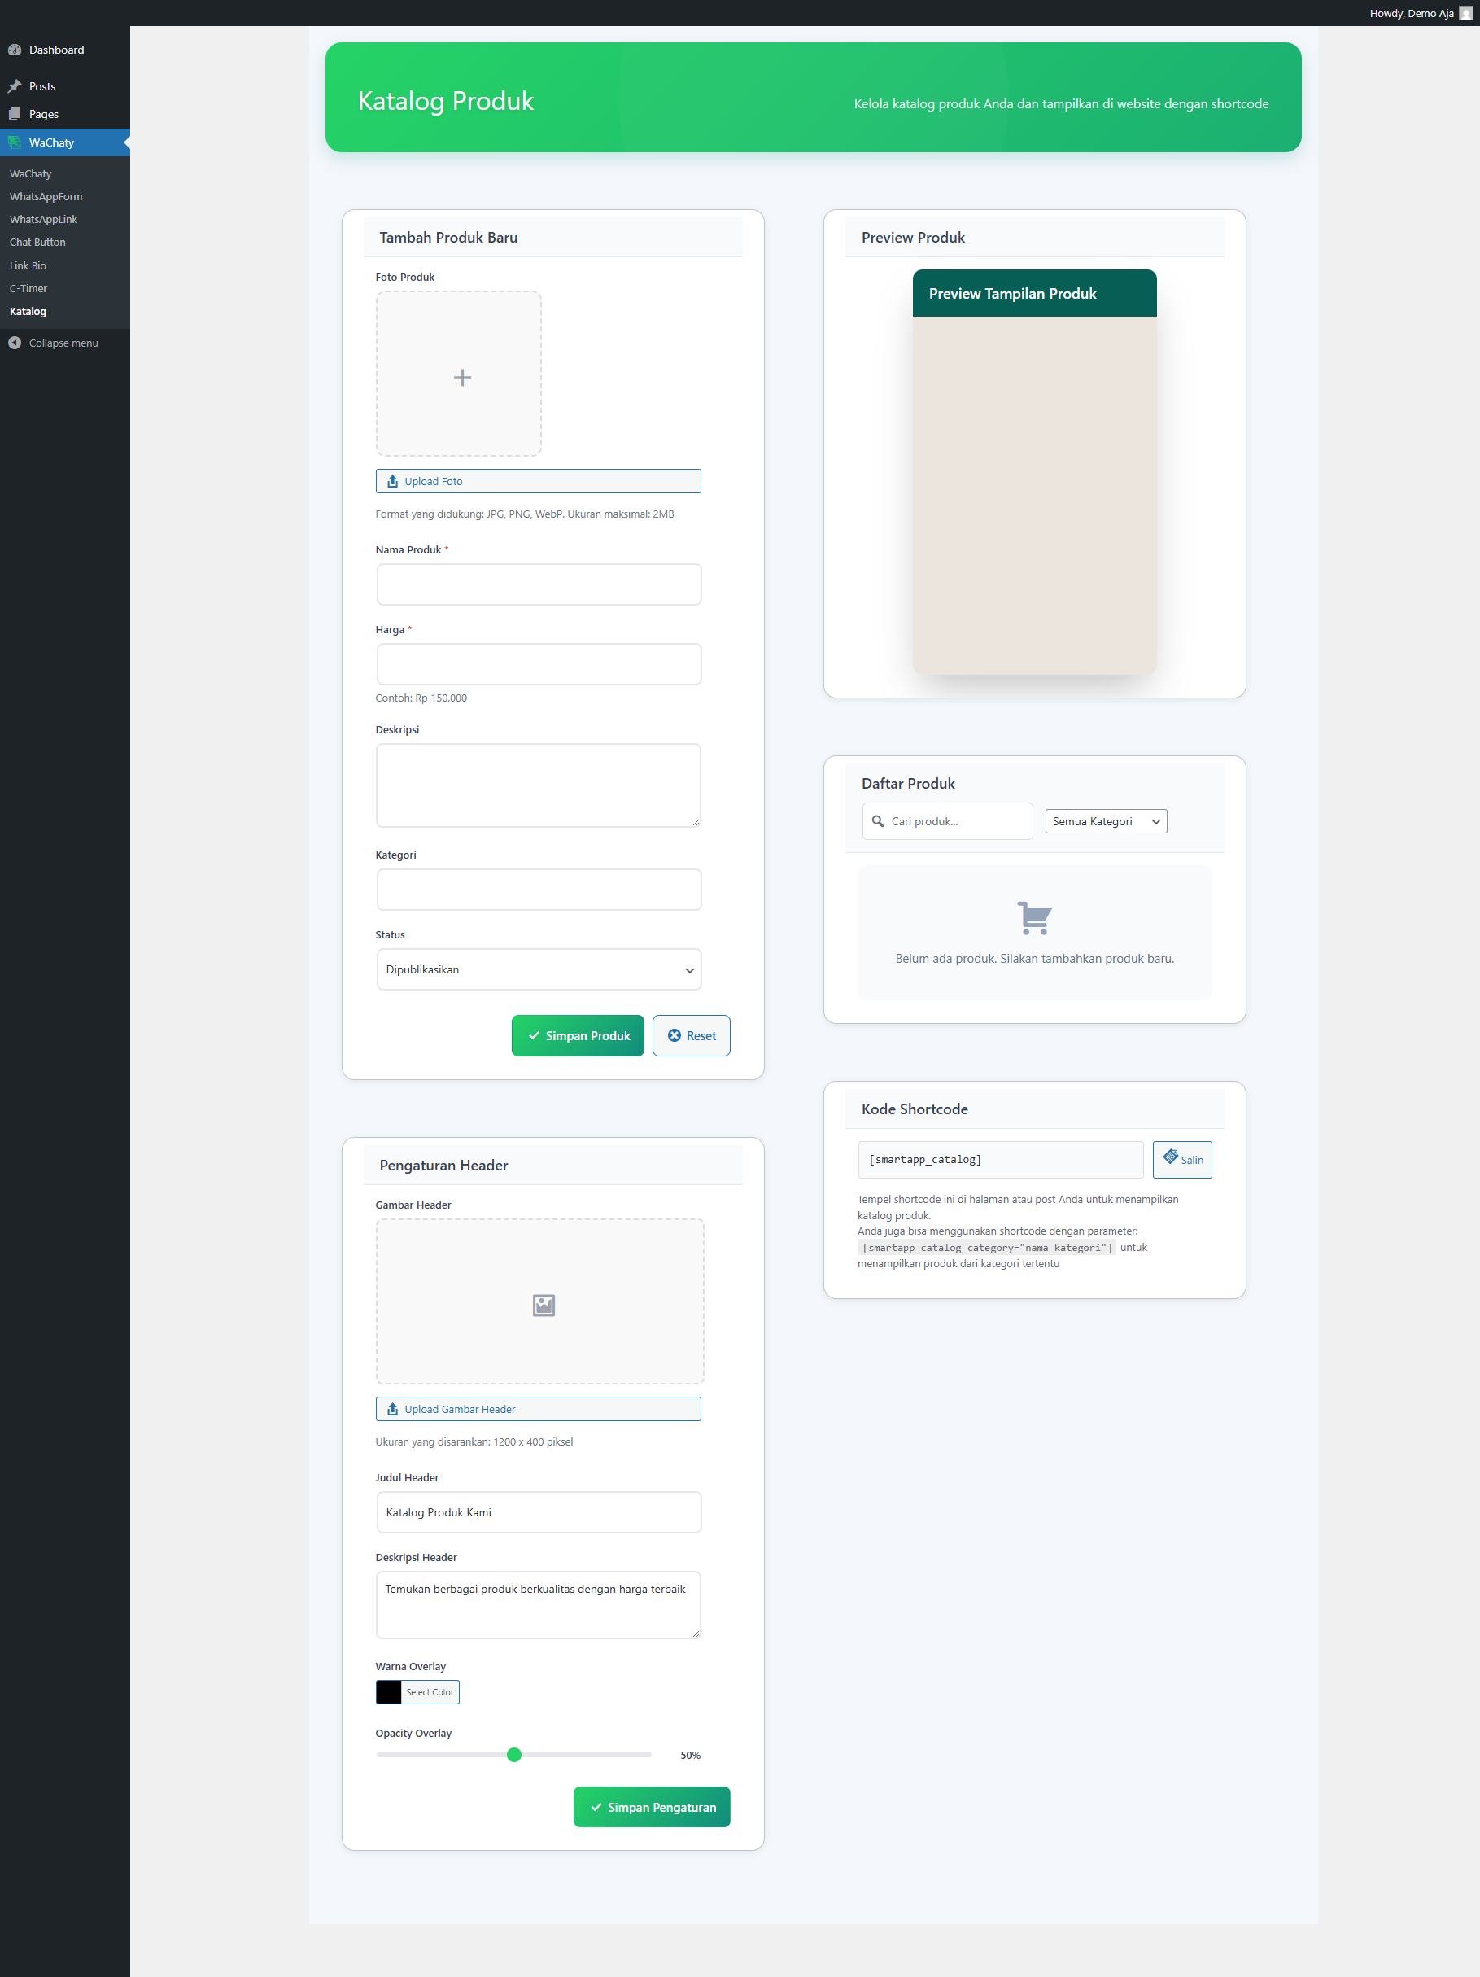Screen dimensions: 1480x1977
Task: Click the WaChaty plugin icon
Action: (15, 143)
